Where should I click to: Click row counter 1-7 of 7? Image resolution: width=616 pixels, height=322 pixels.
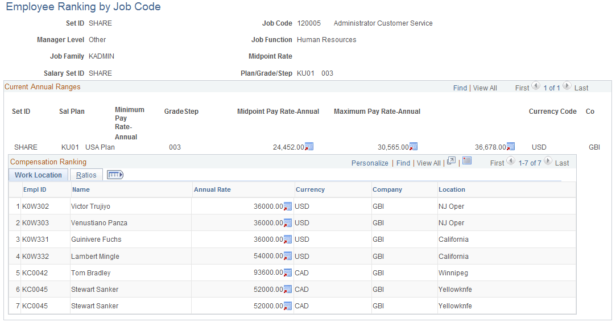point(530,163)
